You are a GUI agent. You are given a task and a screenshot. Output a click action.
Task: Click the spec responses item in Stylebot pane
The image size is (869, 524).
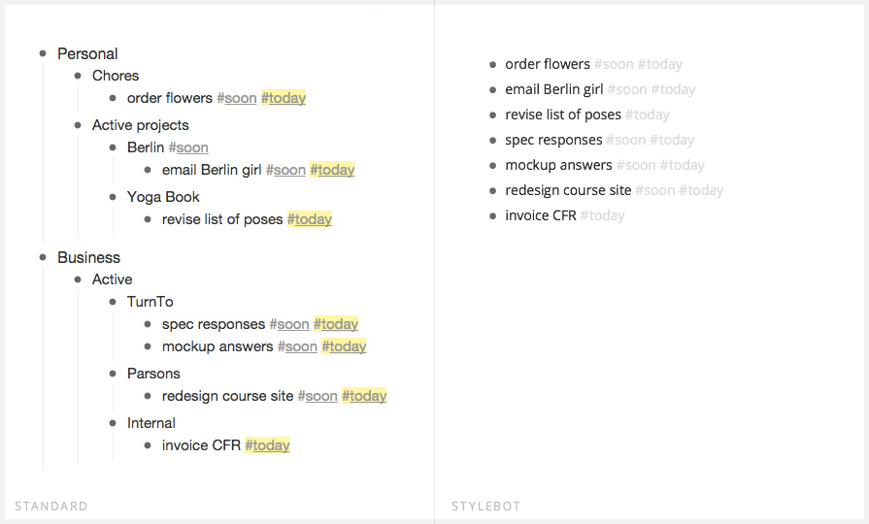click(553, 140)
